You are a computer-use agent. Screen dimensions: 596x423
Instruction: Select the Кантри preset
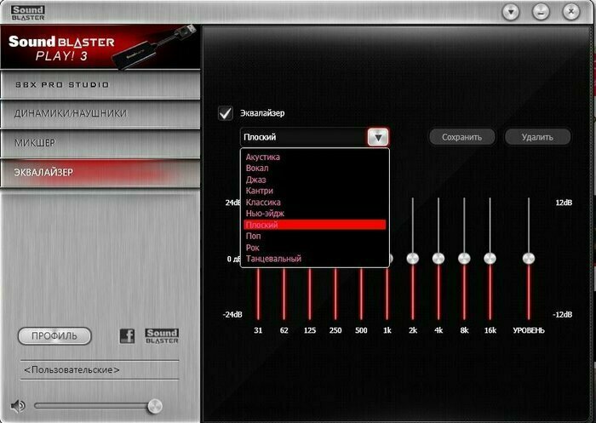pyautogui.click(x=259, y=191)
